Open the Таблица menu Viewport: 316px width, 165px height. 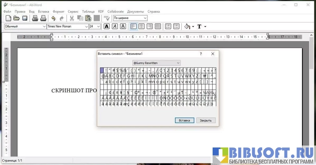(x=88, y=12)
